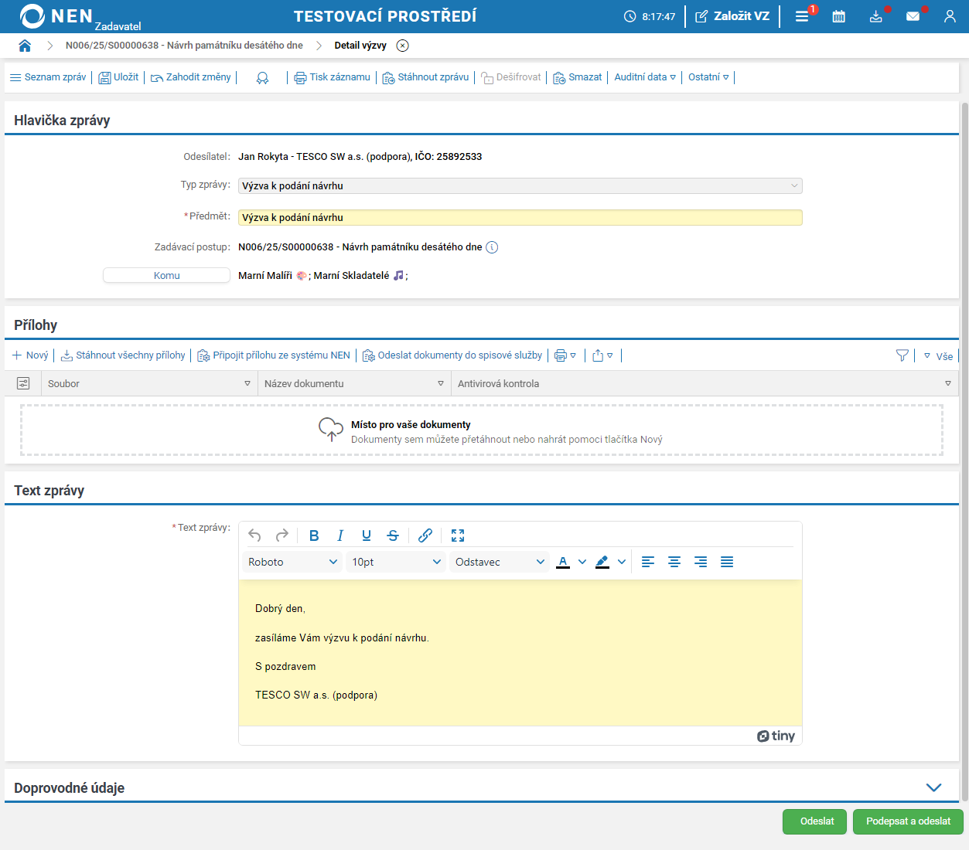
Task: Open the calendar icon in header
Action: coord(838,16)
